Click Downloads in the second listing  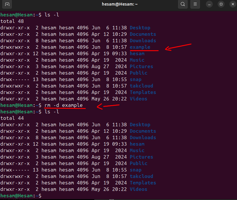143,138
